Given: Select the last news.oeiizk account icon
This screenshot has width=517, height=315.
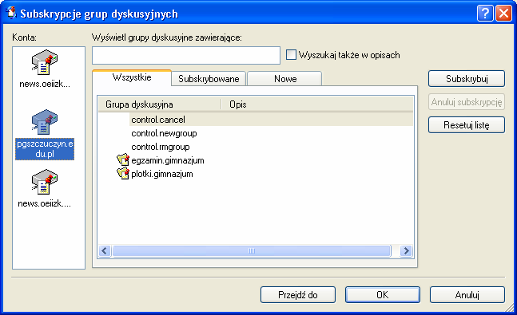Looking at the screenshot, I should [45, 182].
